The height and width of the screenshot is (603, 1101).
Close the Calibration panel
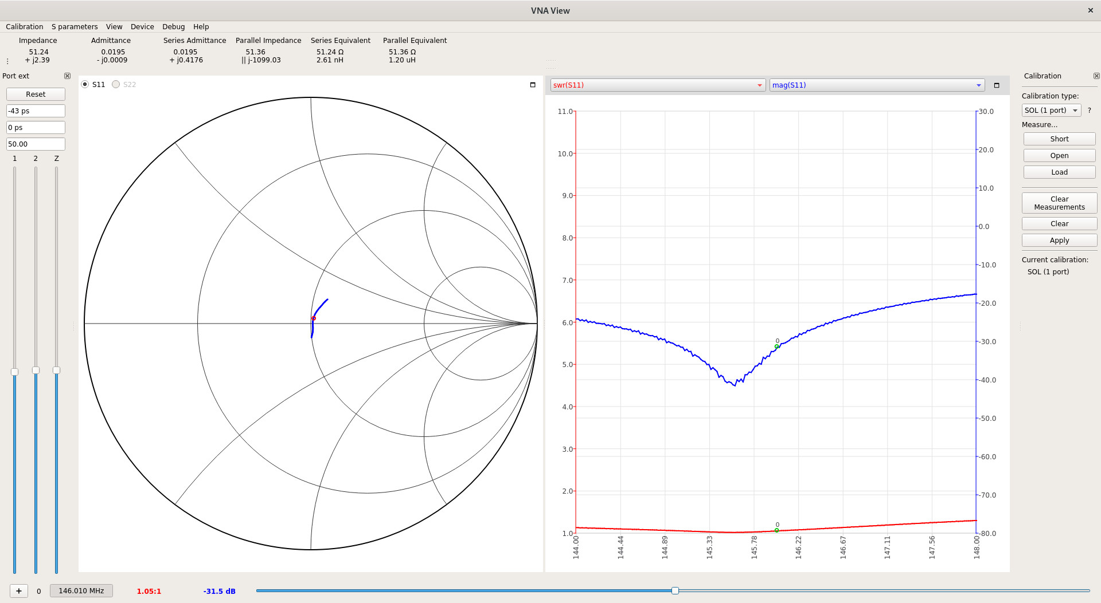pyautogui.click(x=1096, y=76)
